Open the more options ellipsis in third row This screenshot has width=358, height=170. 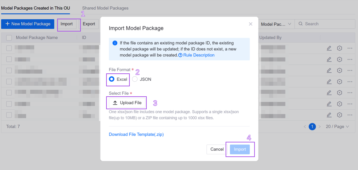point(350,71)
